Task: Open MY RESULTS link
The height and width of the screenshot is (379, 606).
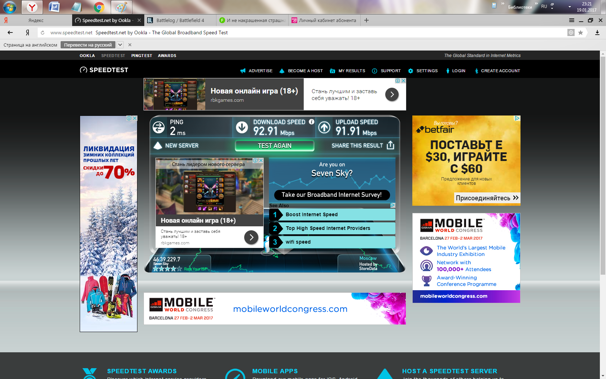Action: point(347,71)
